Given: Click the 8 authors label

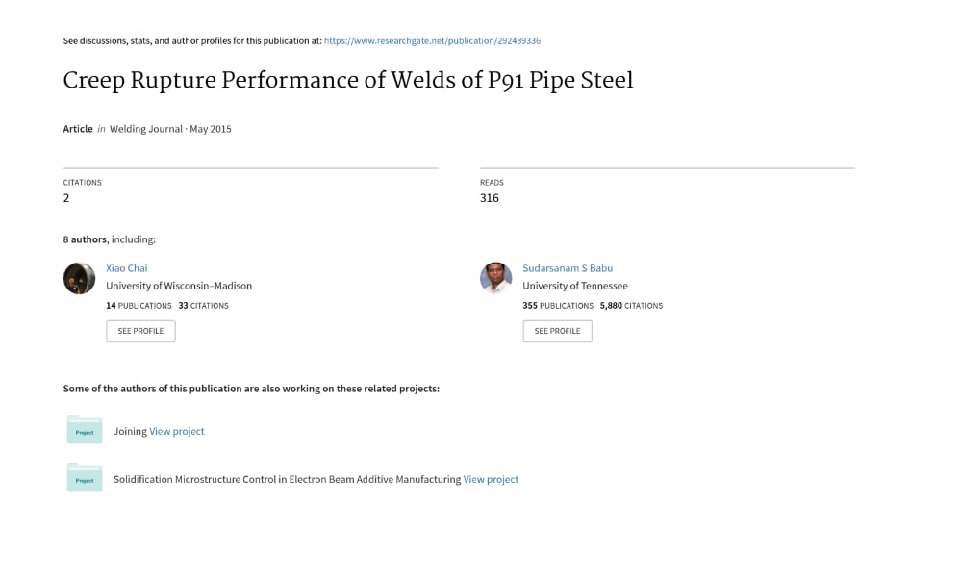Looking at the screenshot, I should pos(85,239).
